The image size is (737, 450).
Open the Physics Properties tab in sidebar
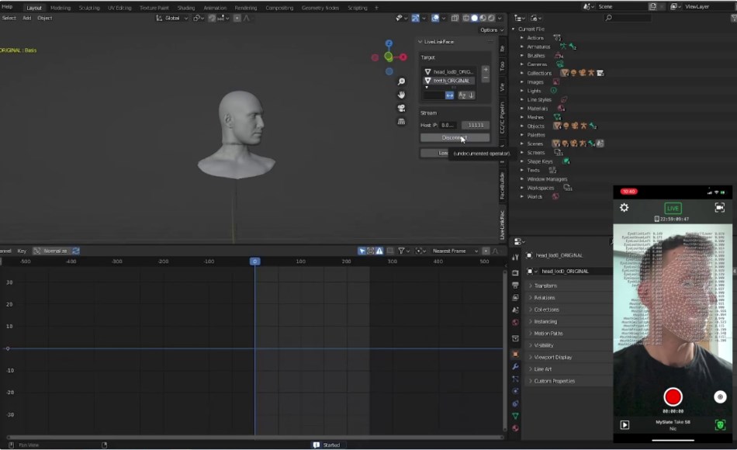[514, 390]
